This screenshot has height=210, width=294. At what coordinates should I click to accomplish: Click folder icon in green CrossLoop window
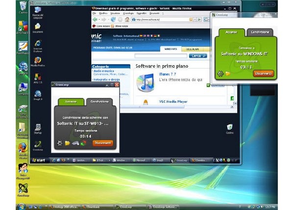pos(228,73)
